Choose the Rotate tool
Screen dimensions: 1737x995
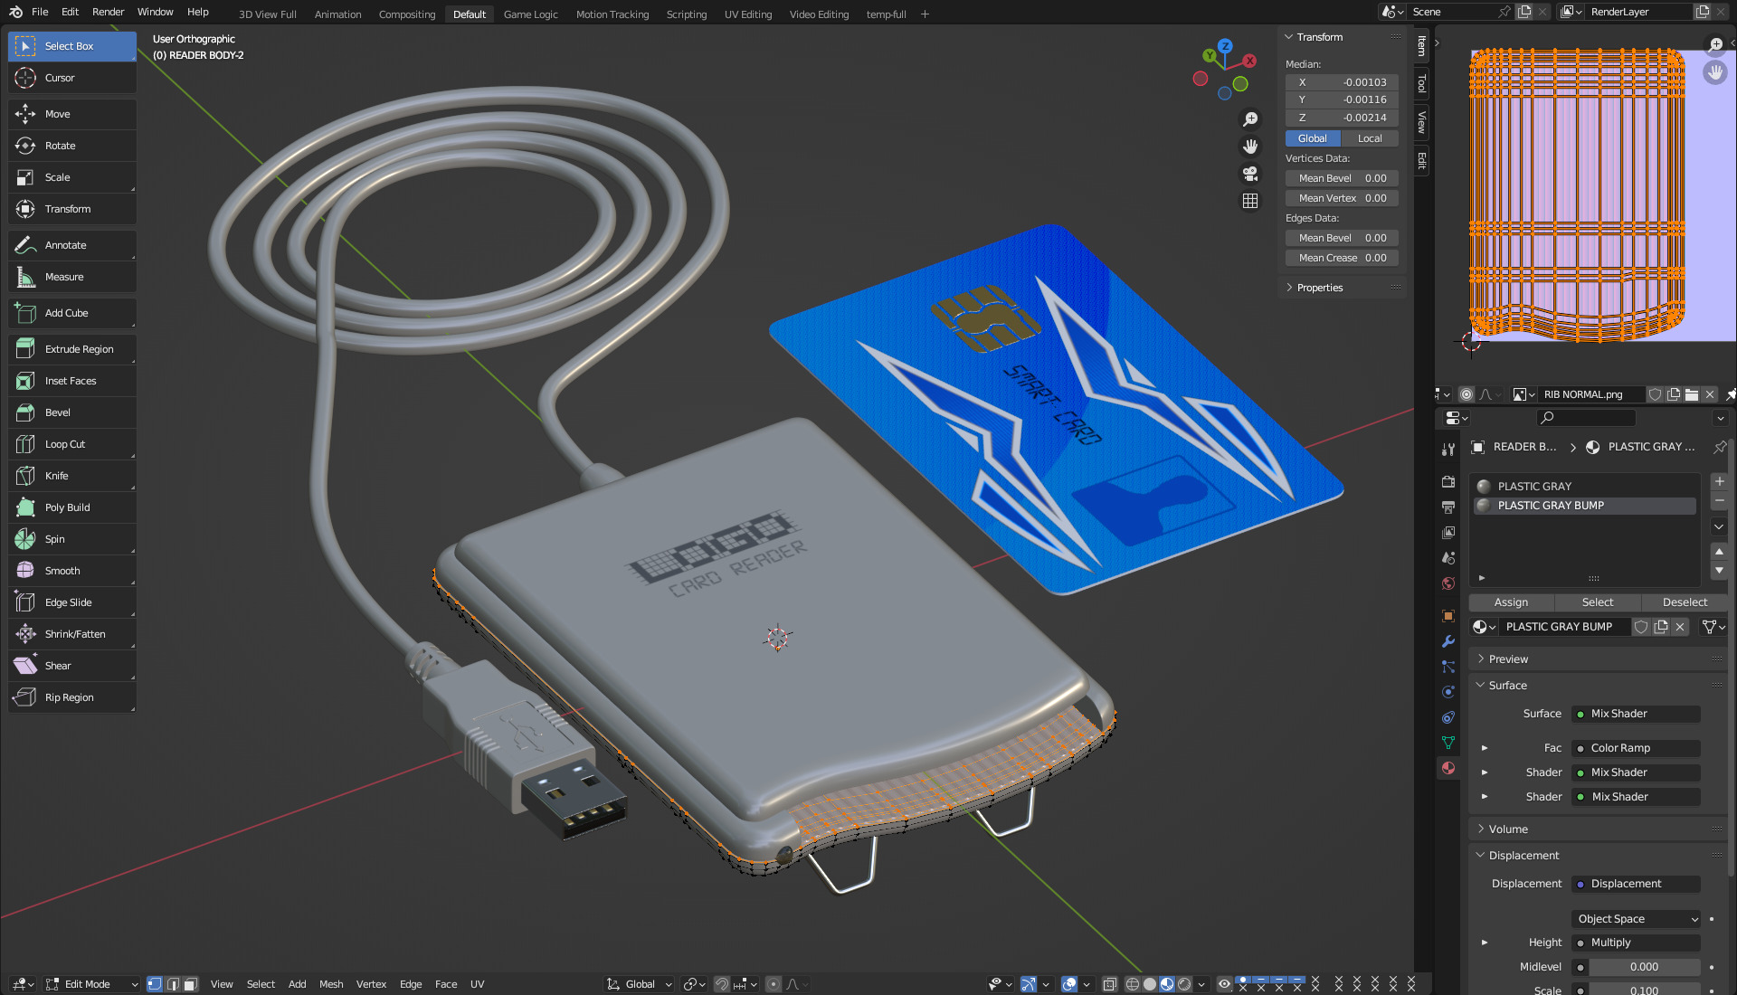(x=72, y=146)
